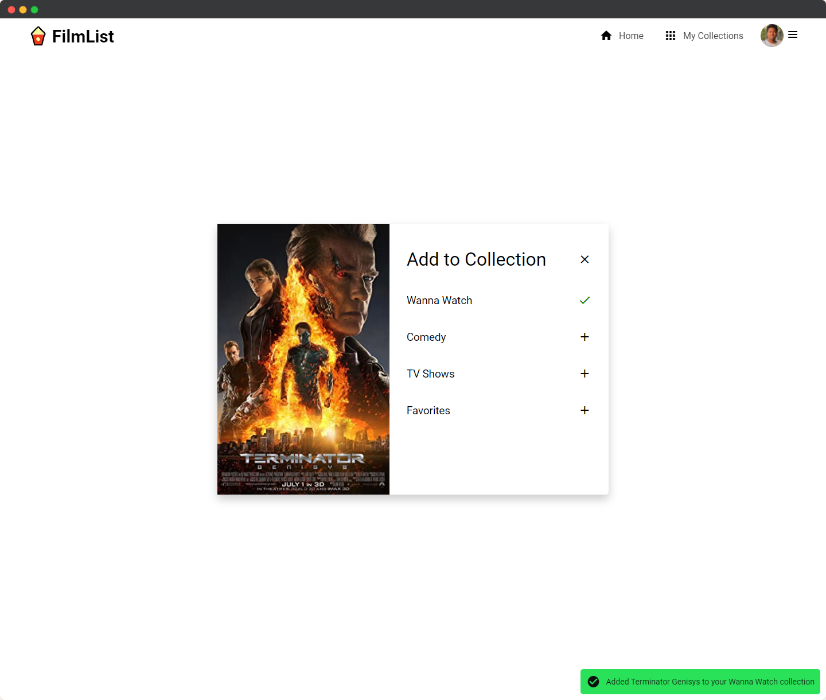Screen dimensions: 826x700
Task: Click the green macOS fullscreen window button
Action: click(x=34, y=10)
